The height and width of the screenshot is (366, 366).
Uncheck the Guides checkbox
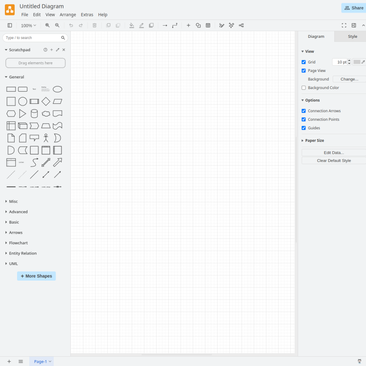(304, 128)
